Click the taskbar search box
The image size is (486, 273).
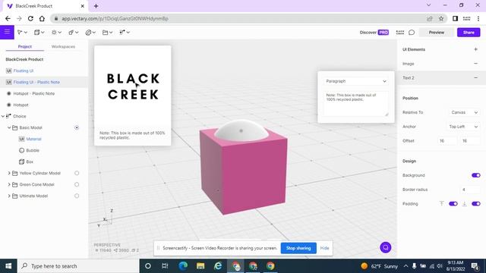coord(78,266)
